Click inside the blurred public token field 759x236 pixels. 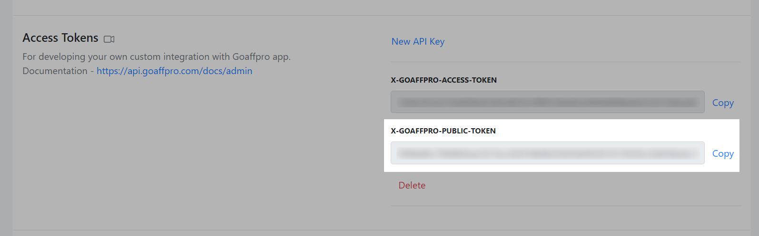click(547, 153)
